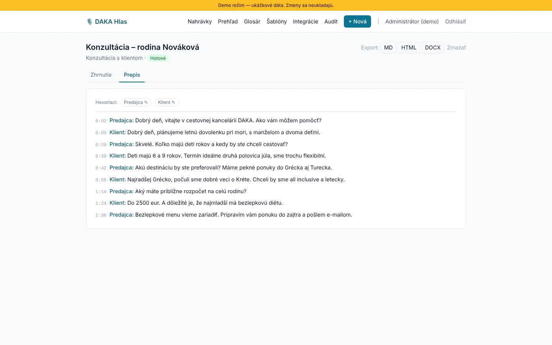This screenshot has width=552, height=345.
Task: Jump to timestamp 1:10
Action: [101, 192]
